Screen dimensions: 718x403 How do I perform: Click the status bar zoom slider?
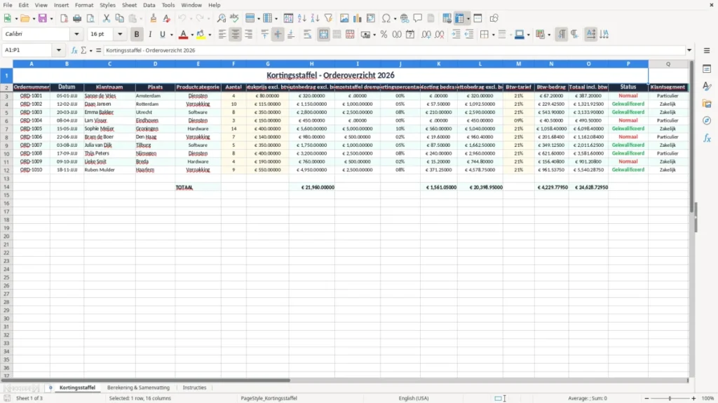tap(670, 398)
